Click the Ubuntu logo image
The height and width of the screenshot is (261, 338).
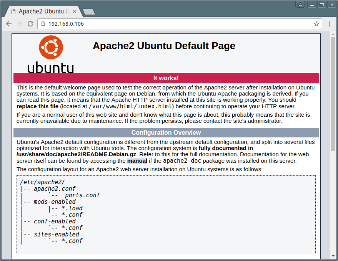tap(51, 54)
